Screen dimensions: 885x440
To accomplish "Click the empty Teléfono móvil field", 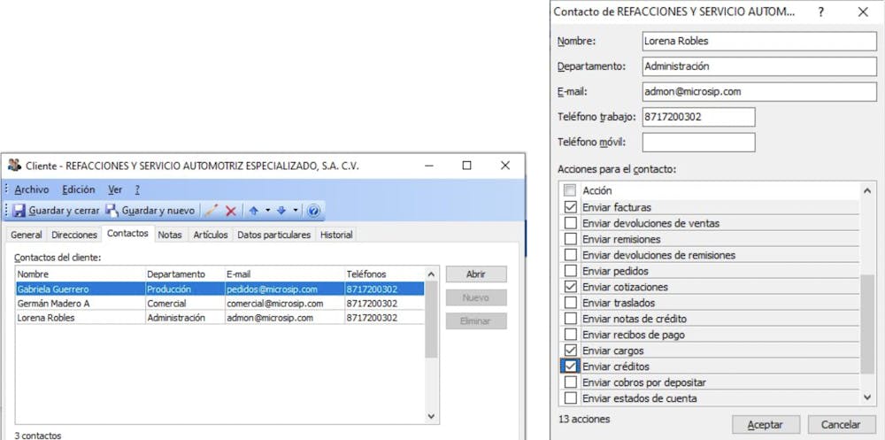I will click(699, 143).
